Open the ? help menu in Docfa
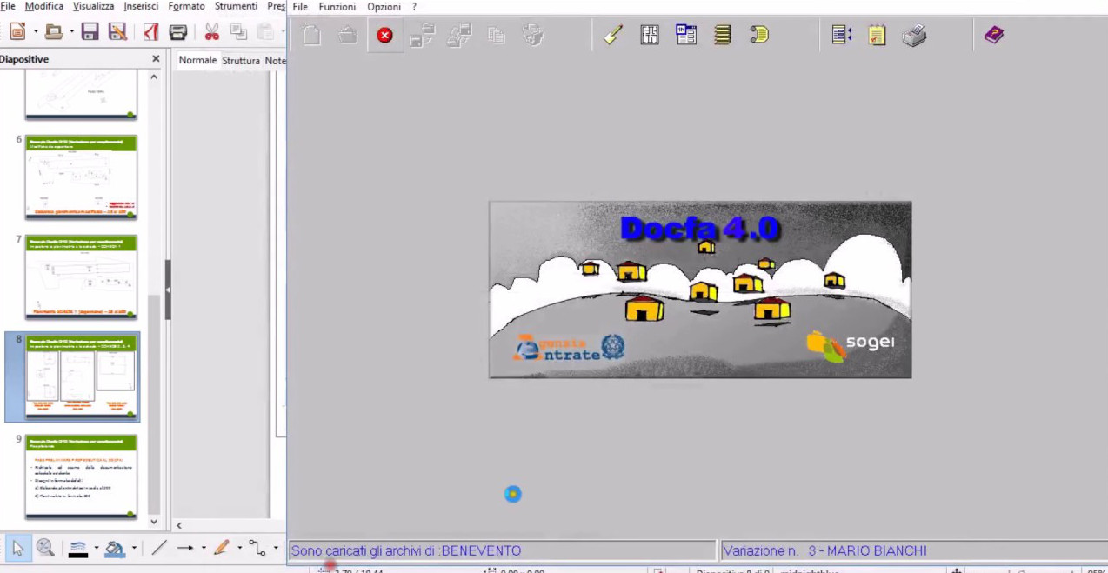The image size is (1108, 573). click(x=414, y=7)
